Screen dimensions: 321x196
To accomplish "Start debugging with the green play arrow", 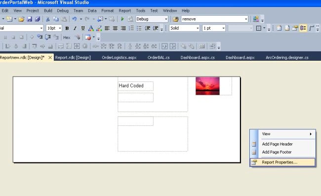I will pos(122,19).
